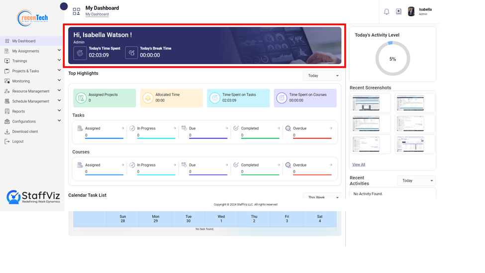Select Trainings menu item

coord(19,61)
